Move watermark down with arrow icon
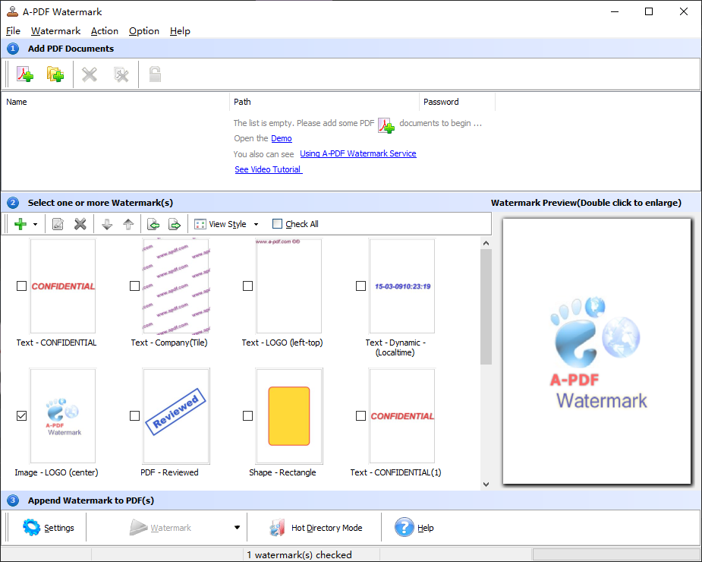This screenshot has height=562, width=702. (x=107, y=224)
